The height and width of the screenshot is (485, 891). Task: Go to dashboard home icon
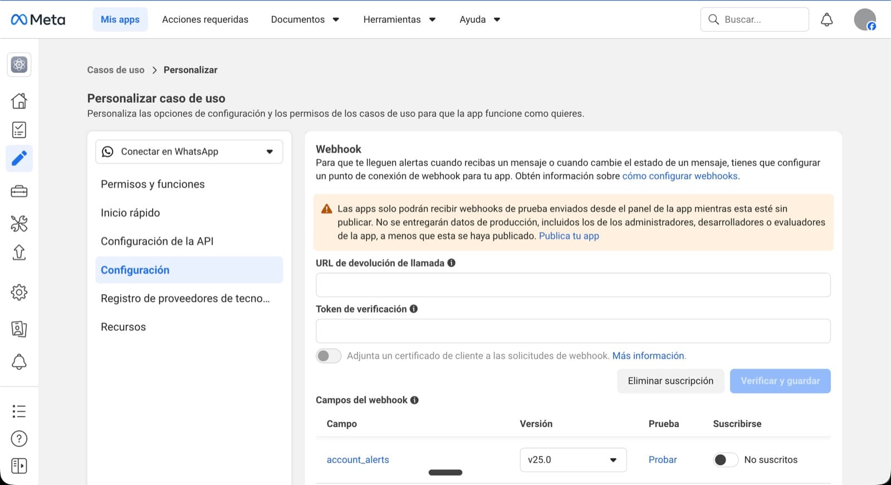19,101
